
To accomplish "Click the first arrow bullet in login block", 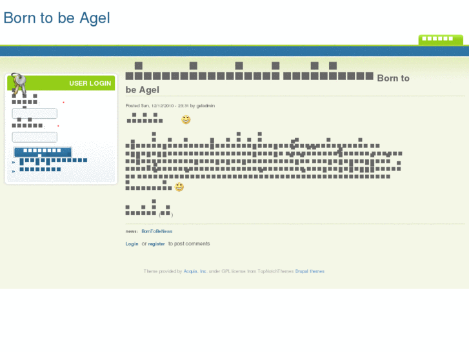I will click(14, 161).
